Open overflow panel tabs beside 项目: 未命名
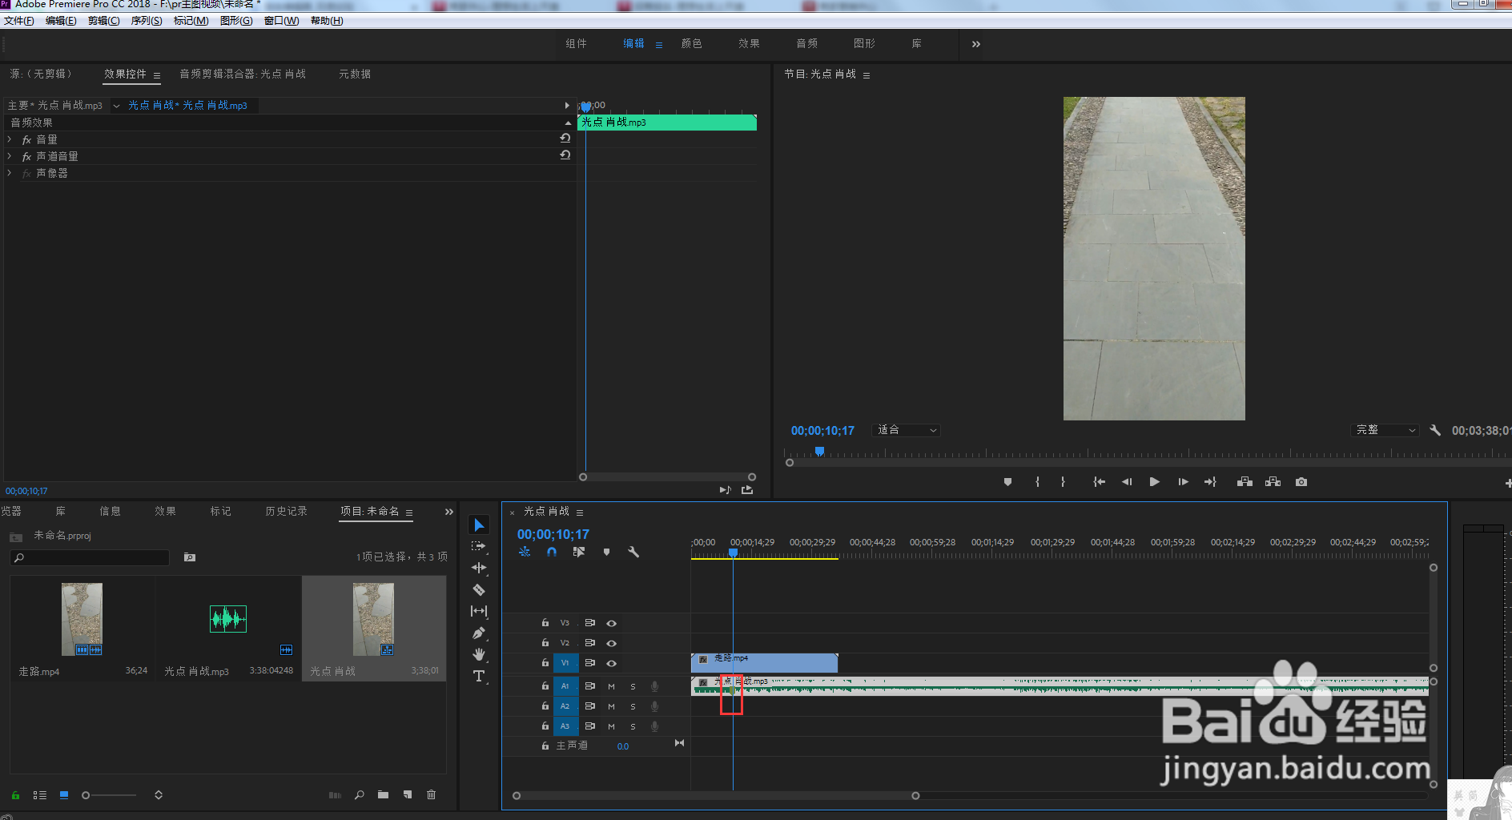 click(x=448, y=512)
